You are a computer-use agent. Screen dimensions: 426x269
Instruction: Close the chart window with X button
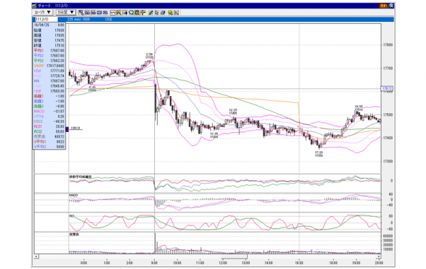[x=391, y=5]
